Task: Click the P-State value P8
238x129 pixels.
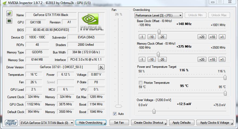Action: [x=96, y=82]
